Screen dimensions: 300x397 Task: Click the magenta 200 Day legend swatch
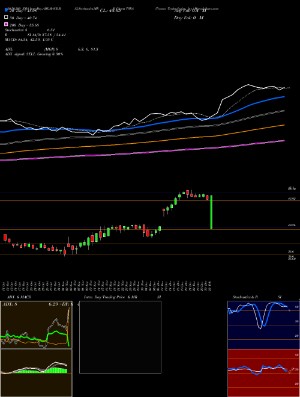click(7, 24)
